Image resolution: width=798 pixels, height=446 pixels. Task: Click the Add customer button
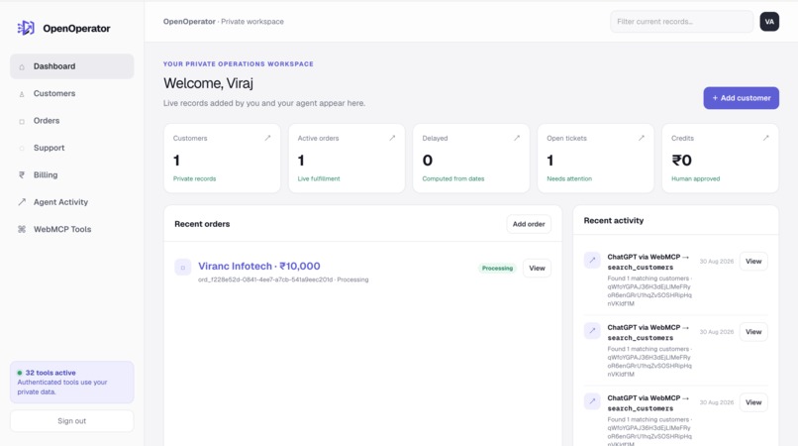tap(741, 98)
